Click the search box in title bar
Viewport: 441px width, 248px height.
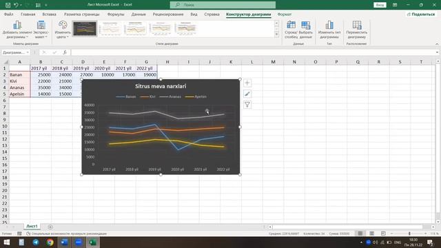223,5
